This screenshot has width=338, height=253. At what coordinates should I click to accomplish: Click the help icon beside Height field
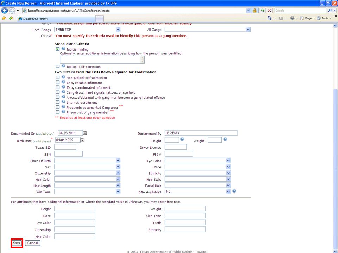(x=182, y=139)
